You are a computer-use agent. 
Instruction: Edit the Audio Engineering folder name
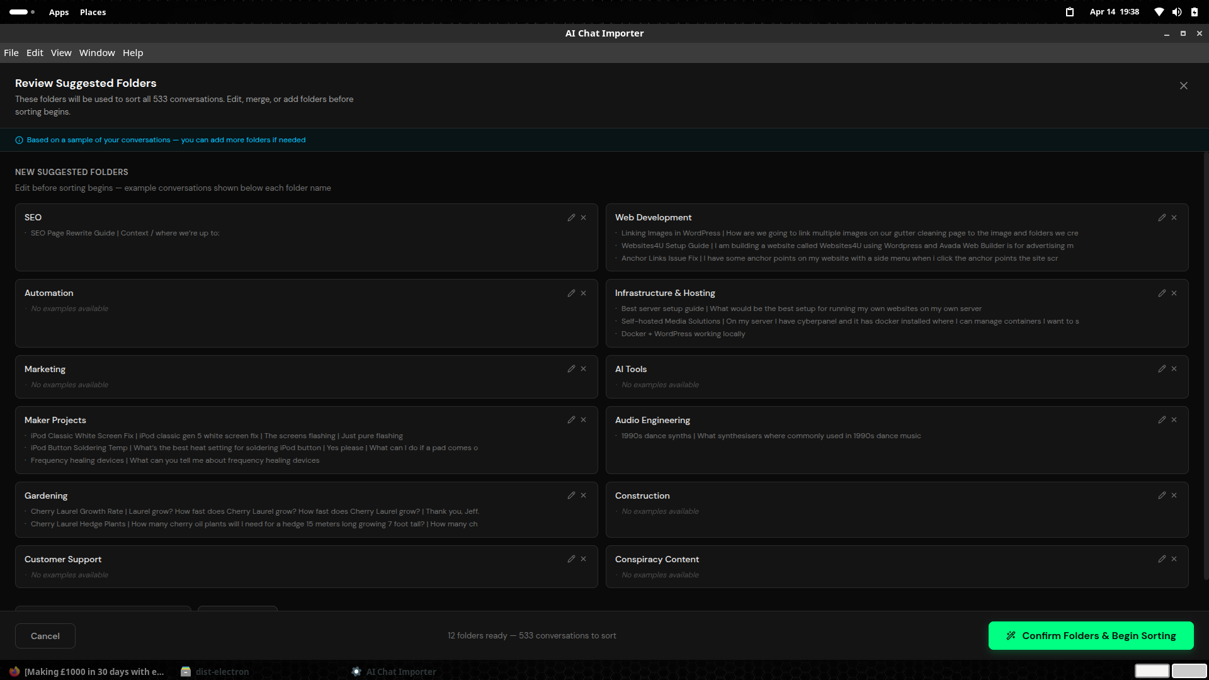point(1162,419)
